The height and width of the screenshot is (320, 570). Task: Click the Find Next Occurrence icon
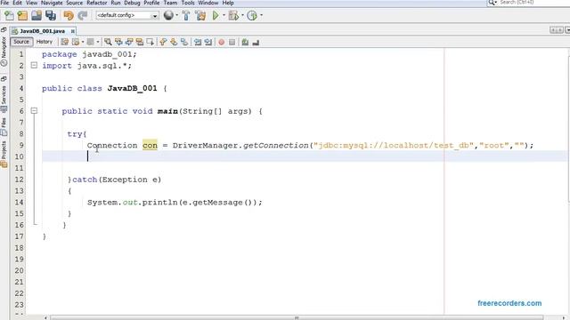pyautogui.click(x=129, y=42)
